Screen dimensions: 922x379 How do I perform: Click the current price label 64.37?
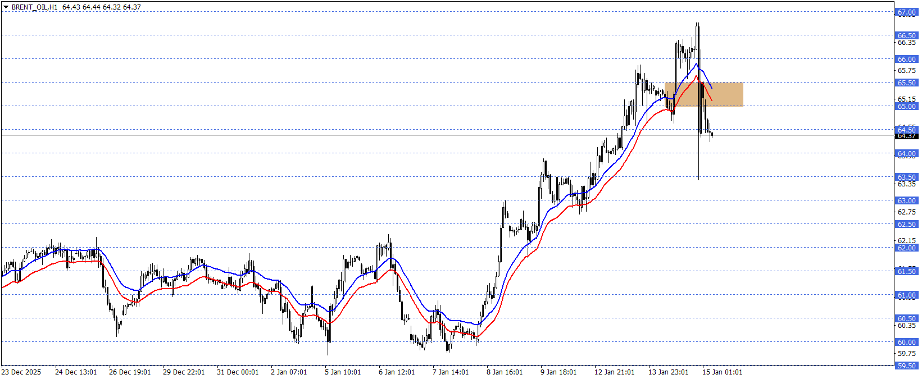pyautogui.click(x=906, y=136)
